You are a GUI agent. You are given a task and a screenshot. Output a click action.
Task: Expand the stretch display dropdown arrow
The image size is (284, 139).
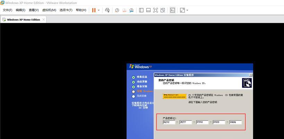coord(187,10)
